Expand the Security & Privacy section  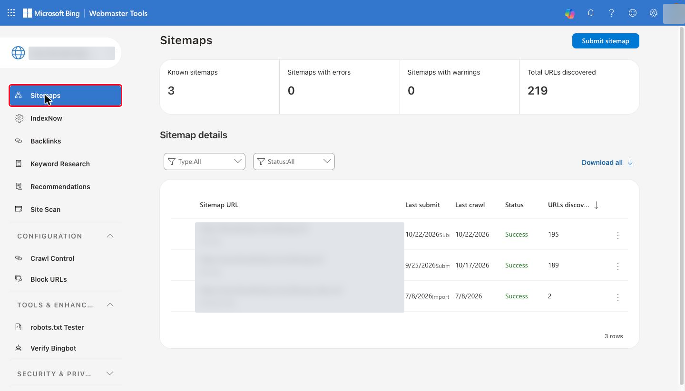65,374
